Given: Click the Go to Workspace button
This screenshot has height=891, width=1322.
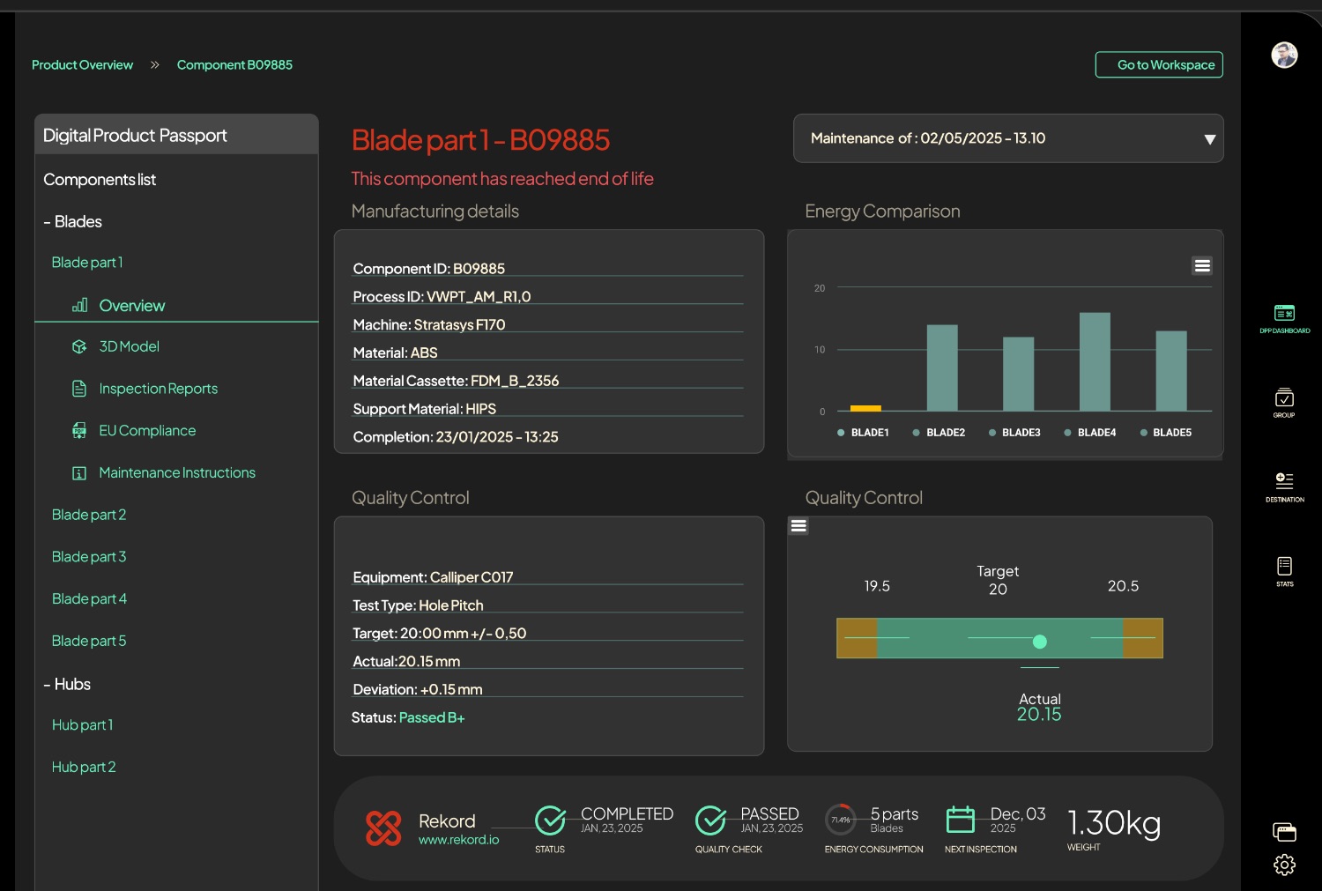Looking at the screenshot, I should [x=1159, y=64].
